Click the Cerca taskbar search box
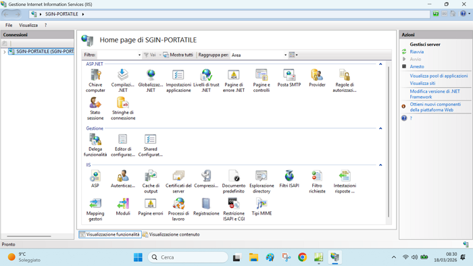 click(x=188, y=257)
